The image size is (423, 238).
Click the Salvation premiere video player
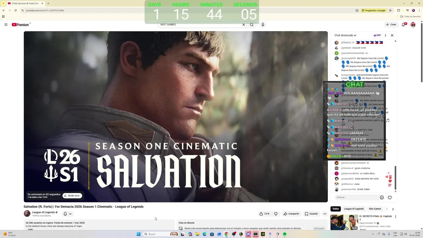click(x=176, y=116)
